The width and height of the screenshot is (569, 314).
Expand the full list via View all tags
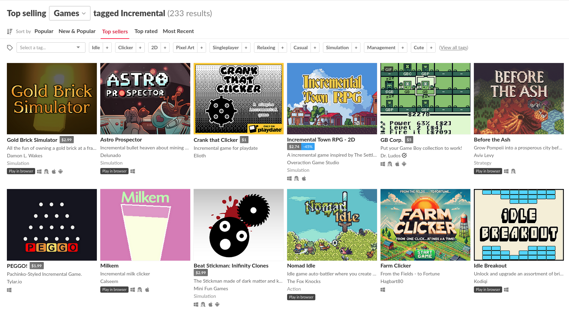pos(454,48)
